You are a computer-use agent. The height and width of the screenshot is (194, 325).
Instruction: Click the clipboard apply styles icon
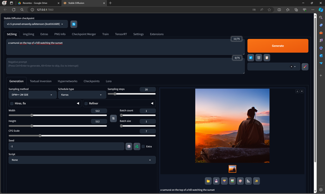(267, 58)
